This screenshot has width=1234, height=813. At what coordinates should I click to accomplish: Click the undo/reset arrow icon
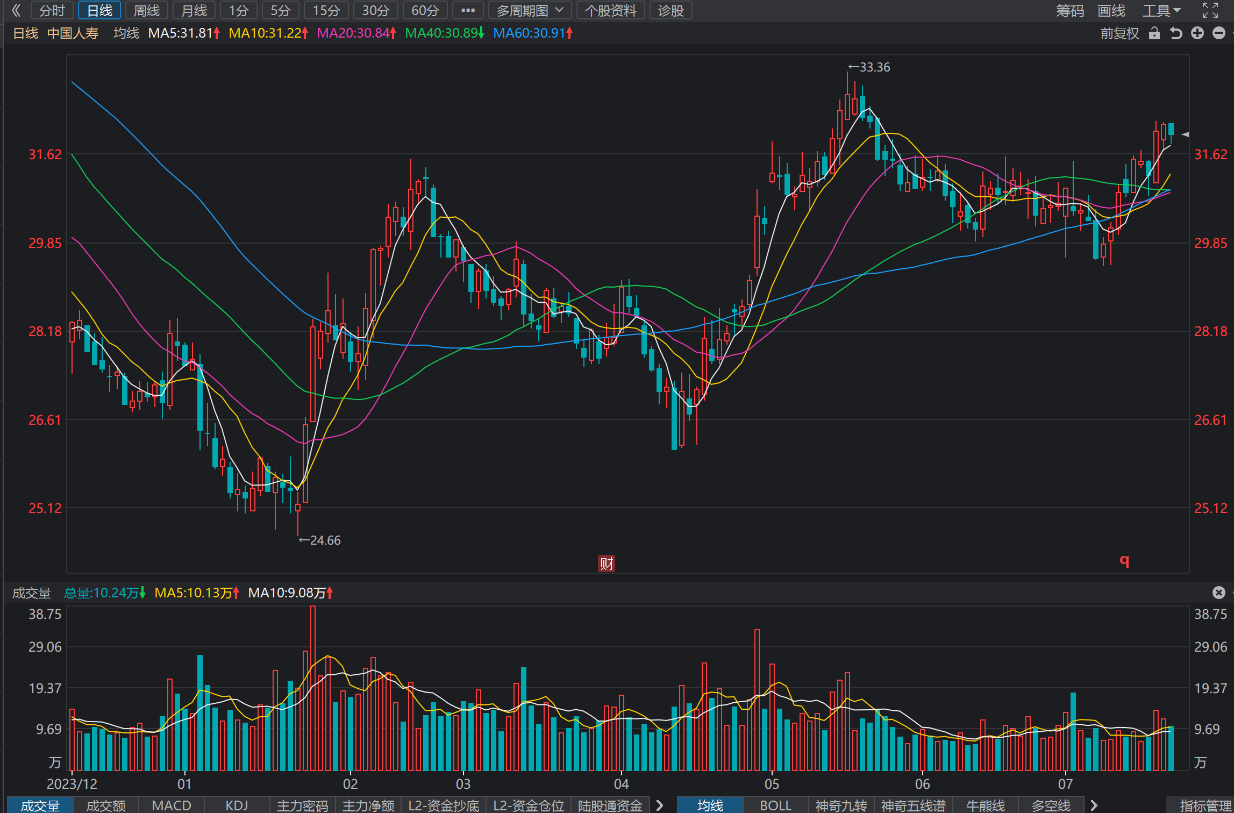pos(1176,33)
